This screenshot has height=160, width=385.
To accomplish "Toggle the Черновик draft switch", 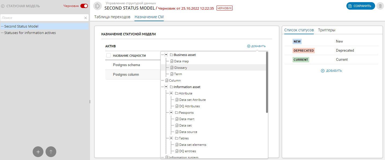I will (x=84, y=6).
